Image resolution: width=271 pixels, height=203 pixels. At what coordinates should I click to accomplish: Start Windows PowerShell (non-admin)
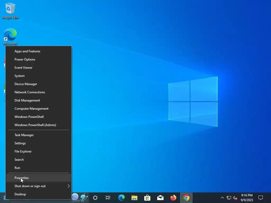tap(39, 117)
